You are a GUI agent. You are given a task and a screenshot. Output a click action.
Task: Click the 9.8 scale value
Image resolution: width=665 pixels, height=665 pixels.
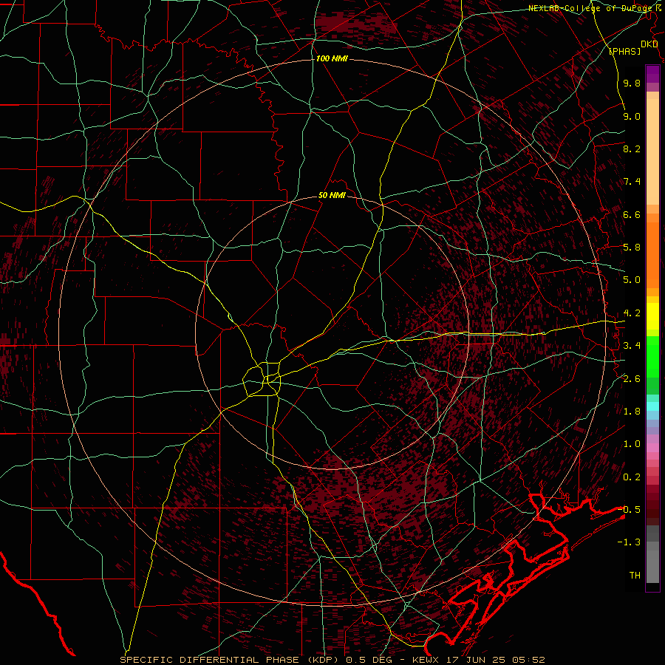(632, 83)
